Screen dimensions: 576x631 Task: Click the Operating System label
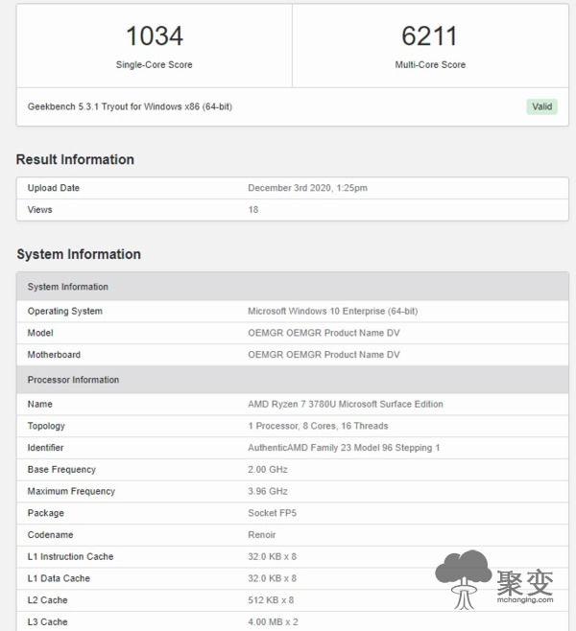(65, 311)
